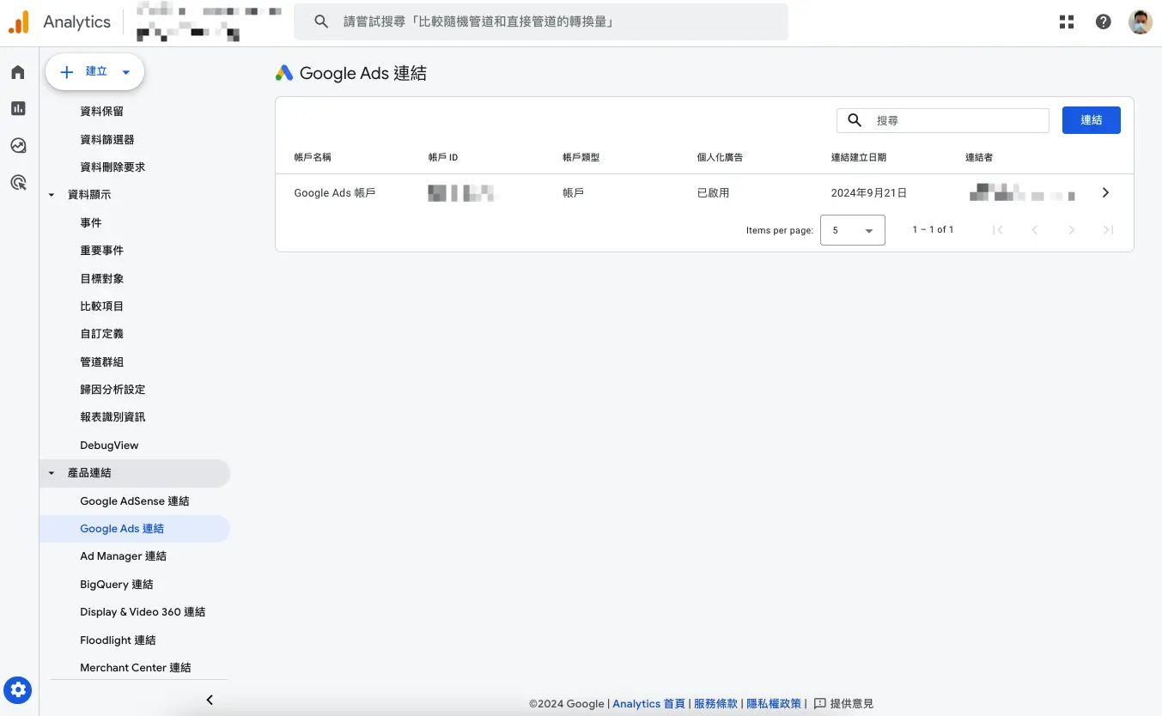Select 歸因分析設定 in the sidebar

[x=113, y=390]
